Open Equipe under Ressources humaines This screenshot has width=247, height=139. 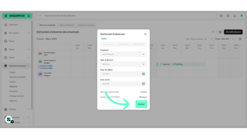pos(12,72)
